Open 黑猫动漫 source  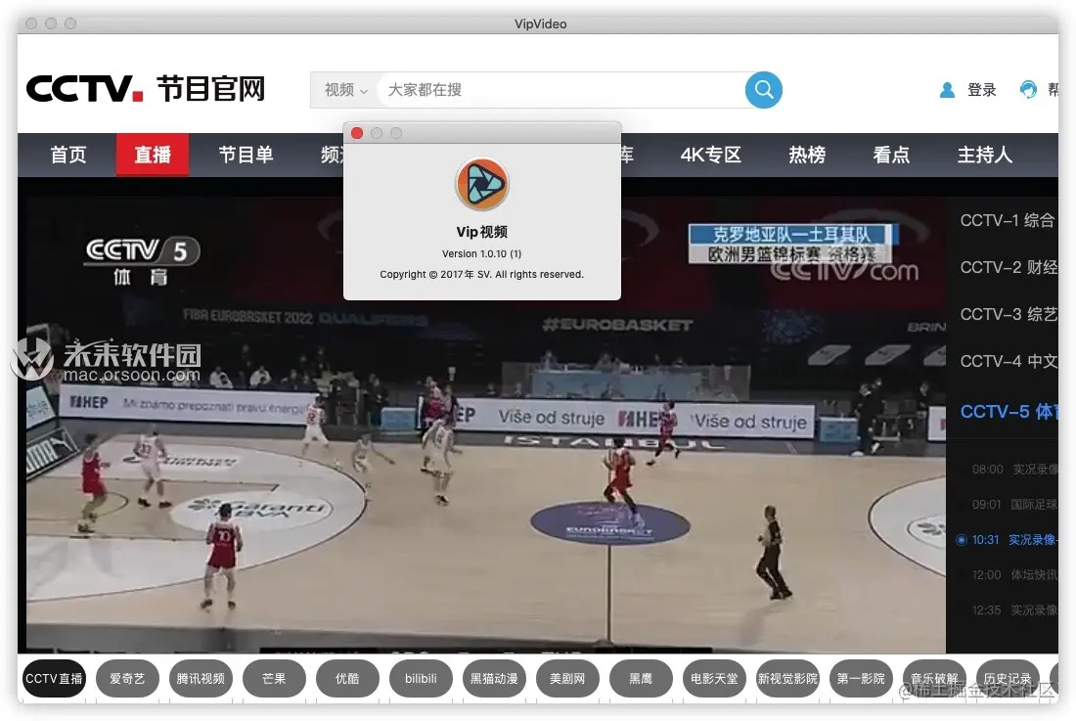pyautogui.click(x=494, y=679)
